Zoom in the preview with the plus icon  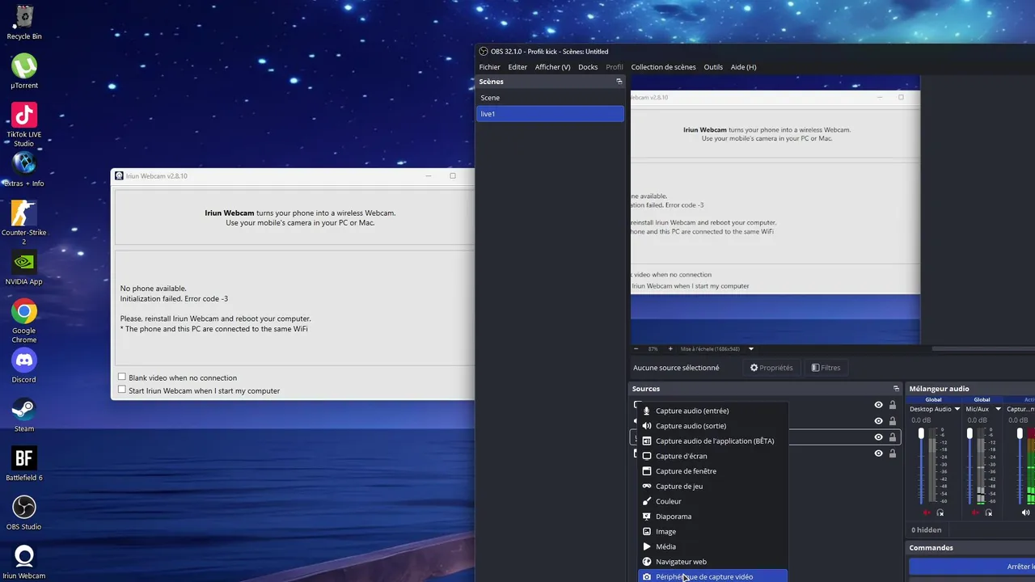[x=670, y=349]
